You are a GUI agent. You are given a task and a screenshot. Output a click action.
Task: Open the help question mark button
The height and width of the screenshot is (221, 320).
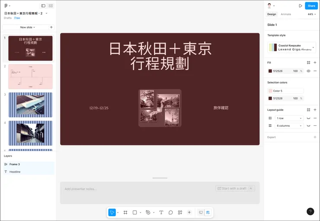coord(310,211)
